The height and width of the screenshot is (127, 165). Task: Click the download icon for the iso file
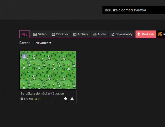pyautogui.click(x=72, y=99)
